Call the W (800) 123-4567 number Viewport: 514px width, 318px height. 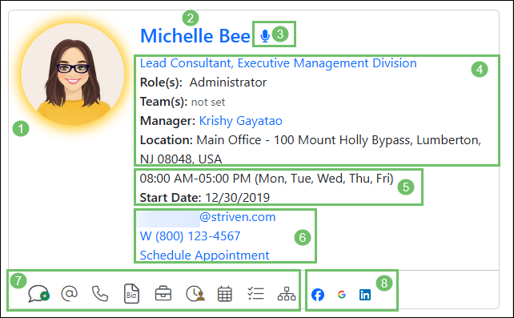(x=190, y=236)
